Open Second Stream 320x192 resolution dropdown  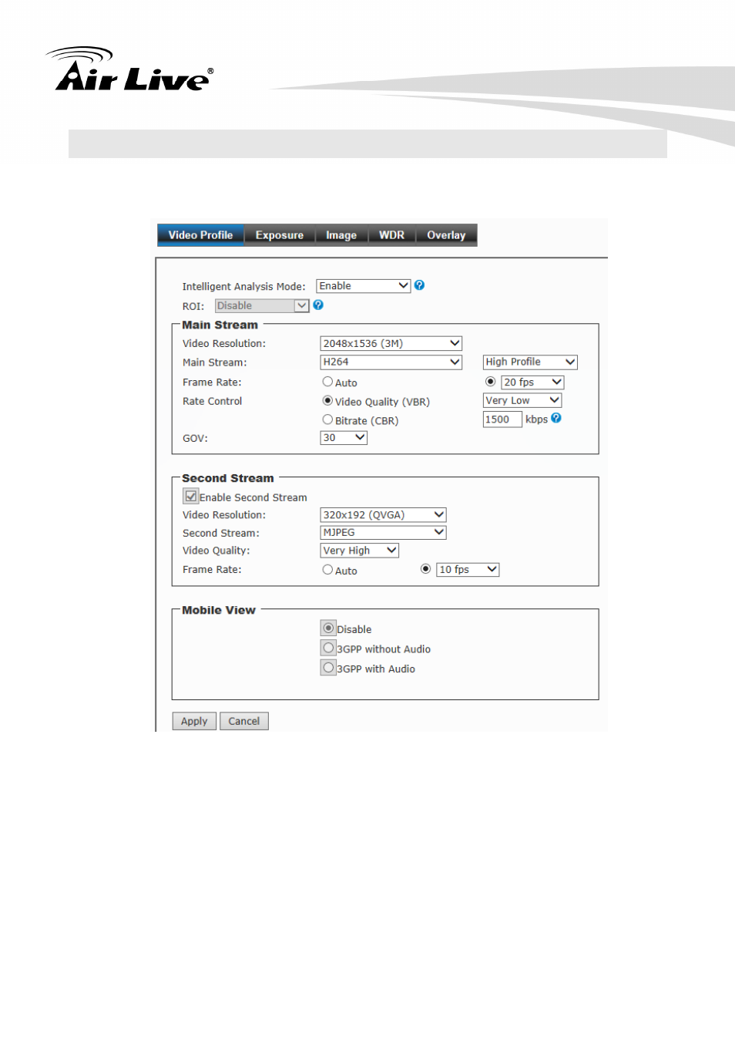(x=383, y=514)
